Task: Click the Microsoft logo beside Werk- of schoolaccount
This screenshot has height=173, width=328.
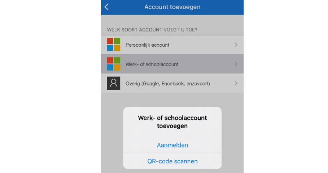Action: click(x=114, y=64)
